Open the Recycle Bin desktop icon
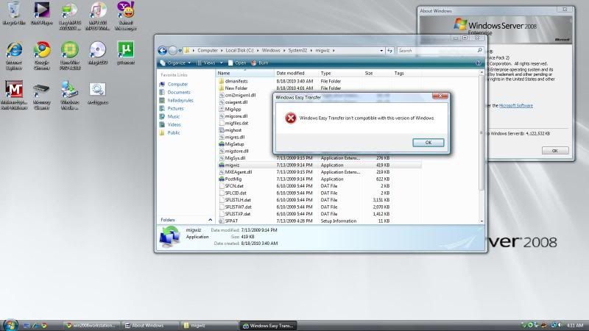 pos(14,13)
